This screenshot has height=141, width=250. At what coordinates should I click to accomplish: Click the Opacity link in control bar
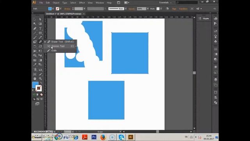pyautogui.click(x=132, y=9)
